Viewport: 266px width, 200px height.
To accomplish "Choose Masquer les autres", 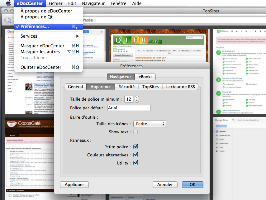I will (48, 52).
